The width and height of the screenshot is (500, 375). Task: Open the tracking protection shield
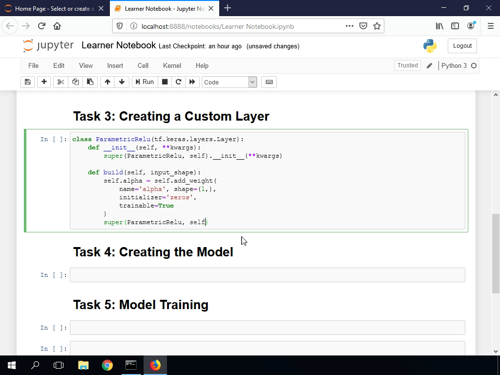click(x=119, y=26)
